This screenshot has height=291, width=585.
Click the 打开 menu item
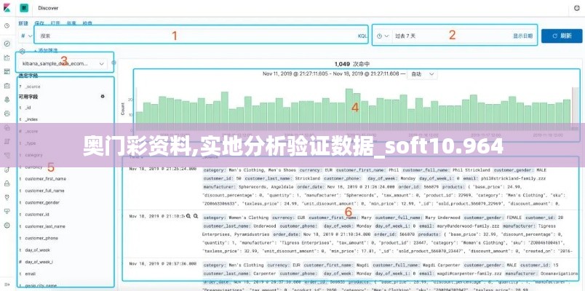tap(55, 23)
